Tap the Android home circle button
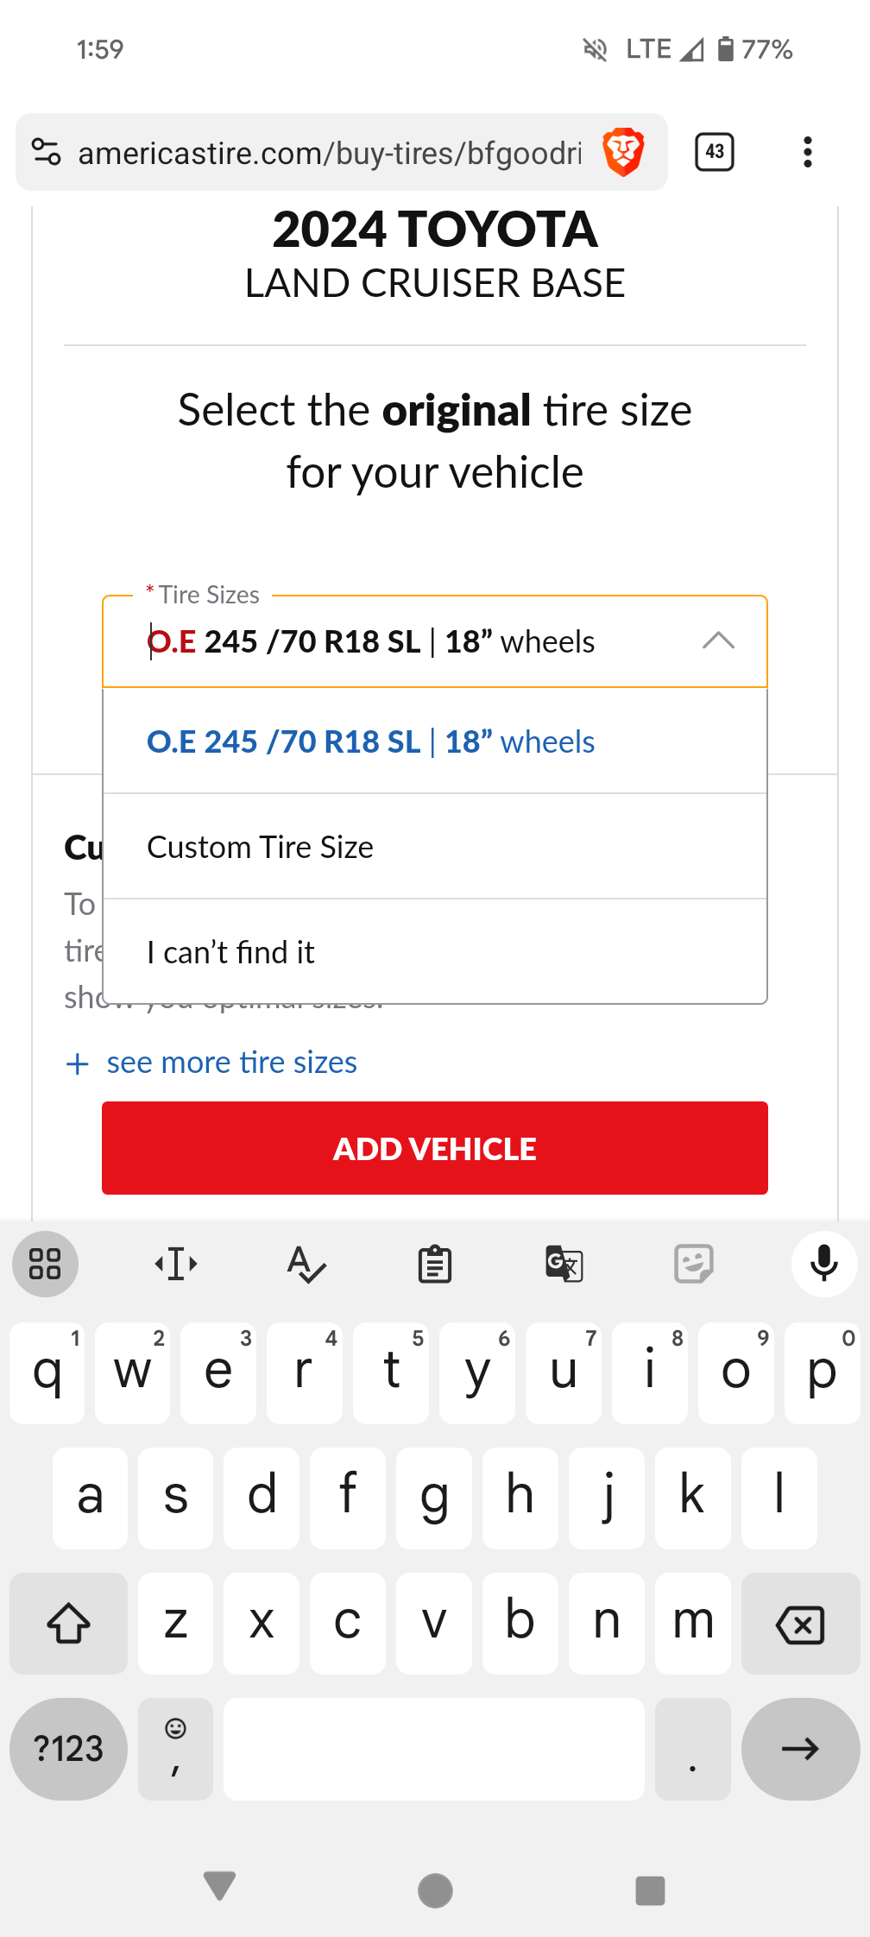Screen dimensions: 870x1937 point(435,1890)
